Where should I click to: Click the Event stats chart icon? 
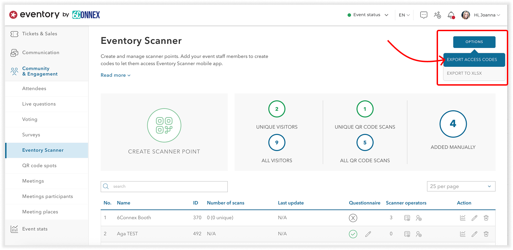pyautogui.click(x=14, y=229)
